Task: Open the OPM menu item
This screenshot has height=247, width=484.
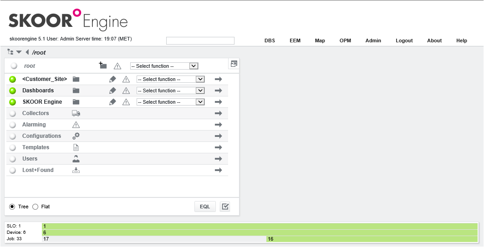Action: click(345, 40)
